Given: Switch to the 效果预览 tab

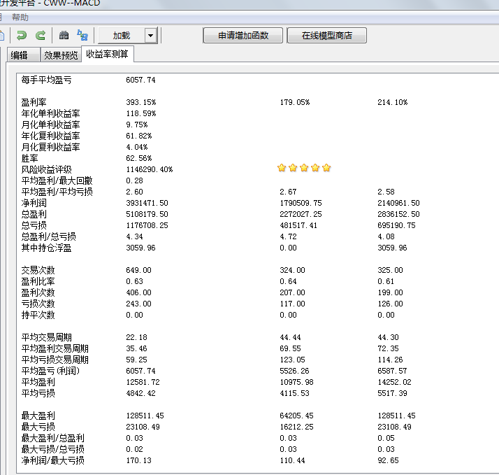Looking at the screenshot, I should coord(61,55).
